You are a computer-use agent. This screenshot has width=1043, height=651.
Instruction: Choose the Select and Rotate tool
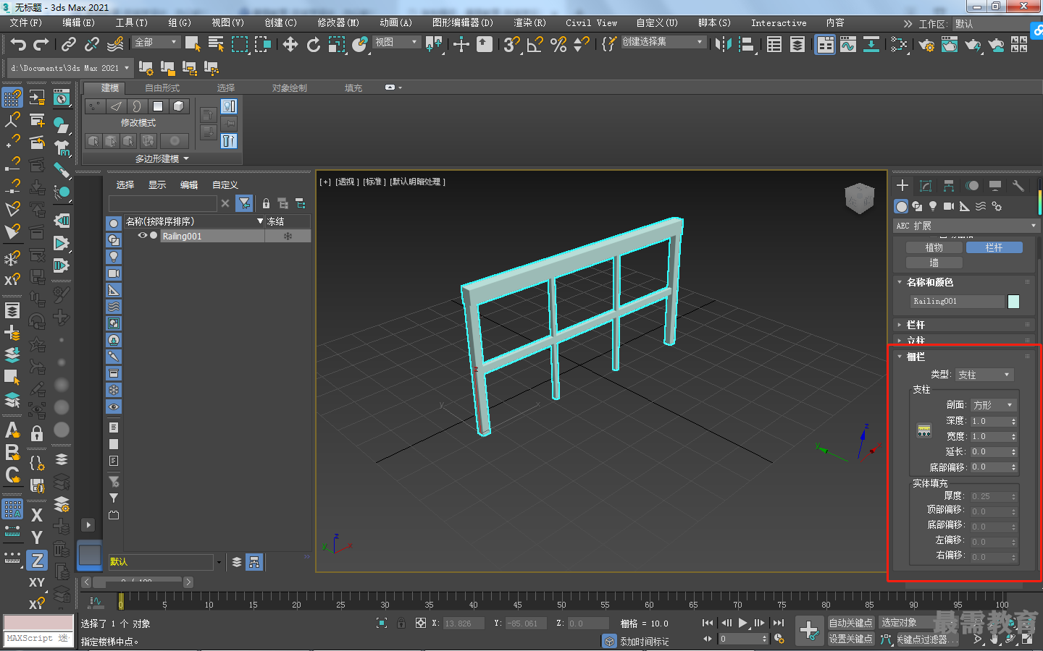point(314,45)
